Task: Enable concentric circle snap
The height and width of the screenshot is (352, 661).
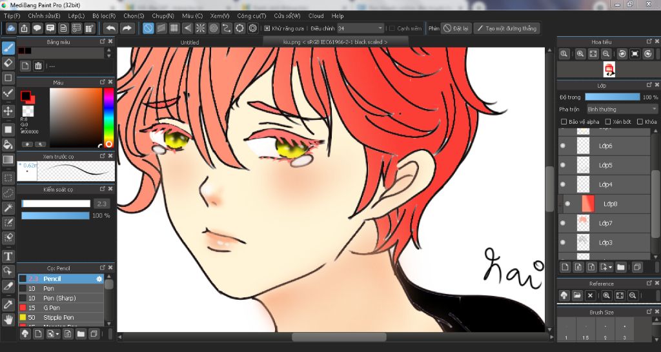Action: [x=213, y=28]
